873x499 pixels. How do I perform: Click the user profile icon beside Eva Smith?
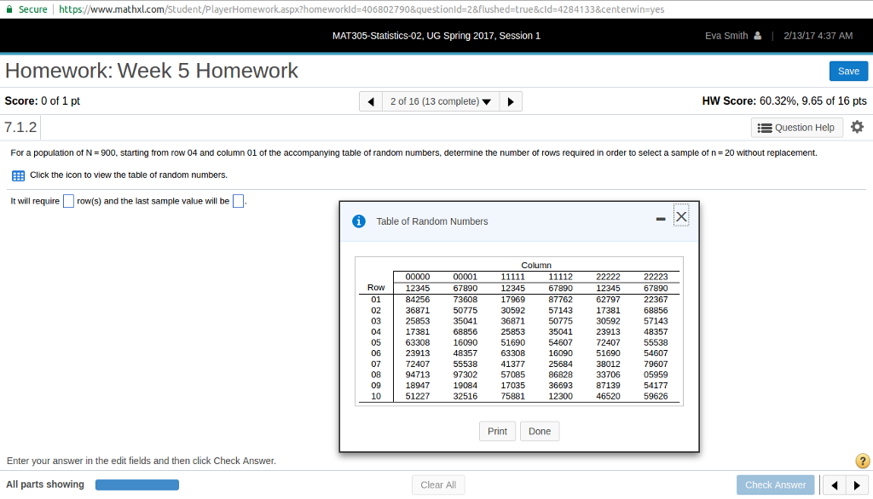757,36
